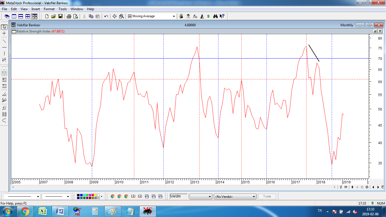
Task: Open the Edit menu
Action: (14, 9)
